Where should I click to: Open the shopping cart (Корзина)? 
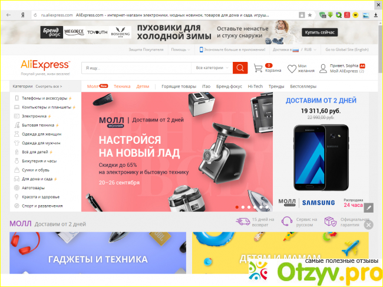(x=258, y=68)
